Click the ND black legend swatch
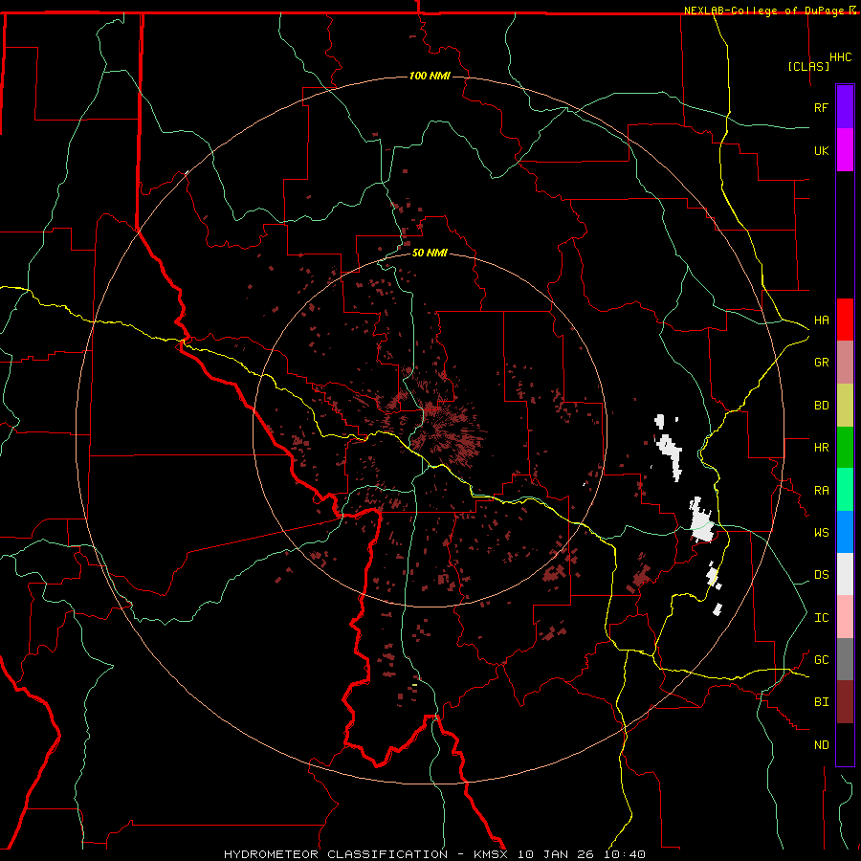This screenshot has width=861, height=861. click(x=845, y=744)
